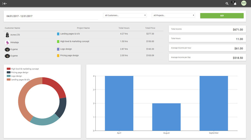The height and width of the screenshot is (140, 251).
Task: Click the Himalaja customer logo
Action: 7,42
